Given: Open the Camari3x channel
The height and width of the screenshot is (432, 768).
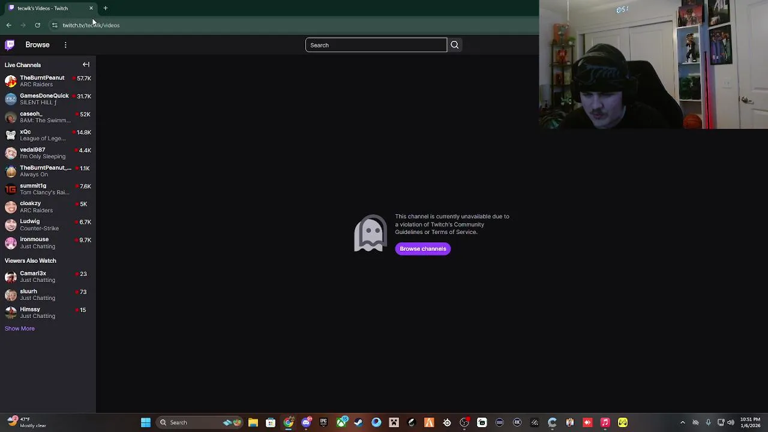Looking at the screenshot, I should click(48, 277).
